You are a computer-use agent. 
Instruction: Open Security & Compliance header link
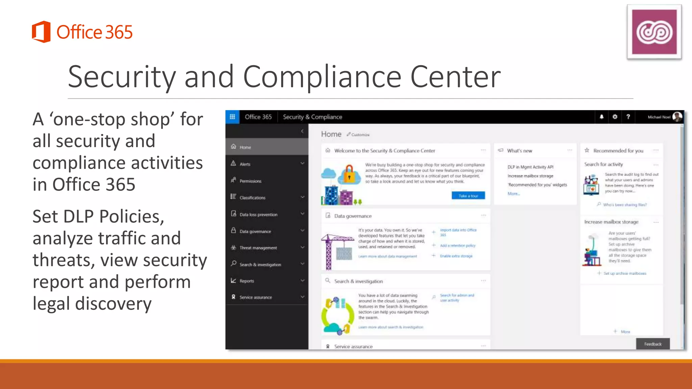point(313,117)
